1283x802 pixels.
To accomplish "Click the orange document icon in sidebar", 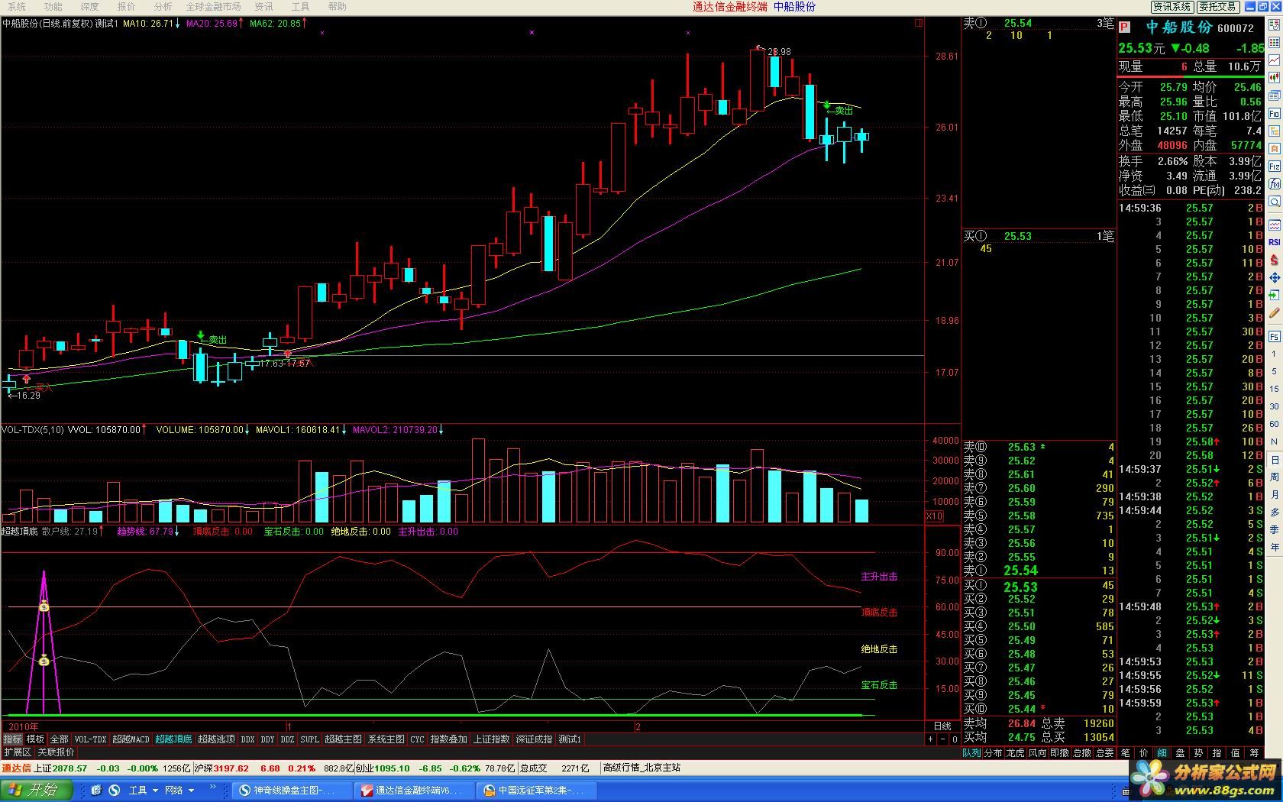I will (1275, 149).
